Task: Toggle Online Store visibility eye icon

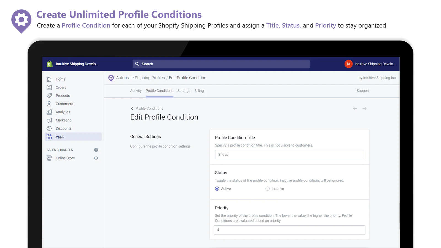Action: [x=96, y=158]
